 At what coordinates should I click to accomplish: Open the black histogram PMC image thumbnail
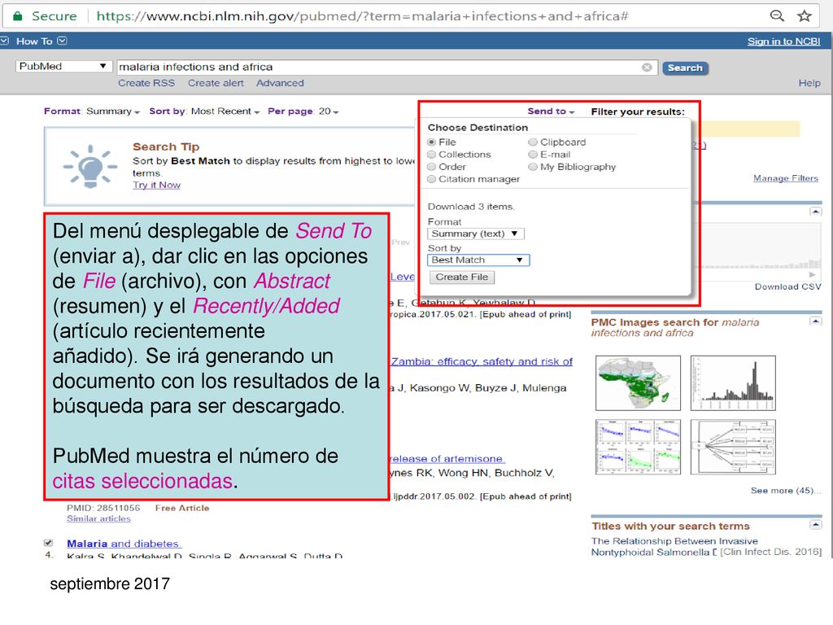point(733,382)
